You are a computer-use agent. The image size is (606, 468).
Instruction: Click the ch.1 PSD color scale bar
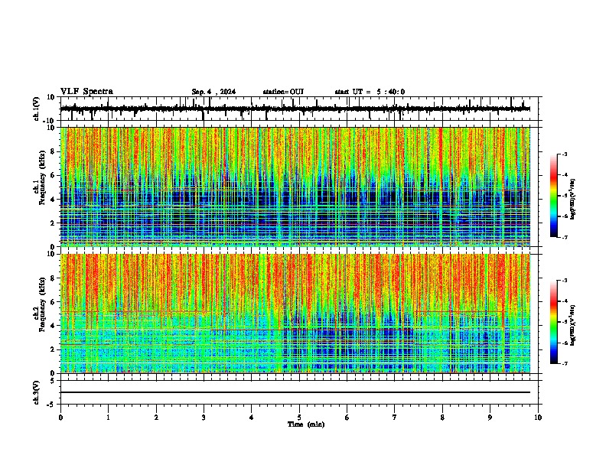[554, 196]
